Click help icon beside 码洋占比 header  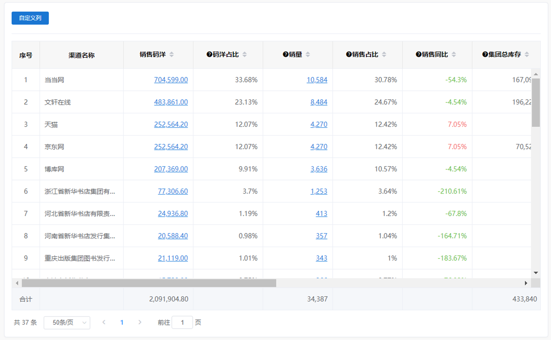pos(209,54)
